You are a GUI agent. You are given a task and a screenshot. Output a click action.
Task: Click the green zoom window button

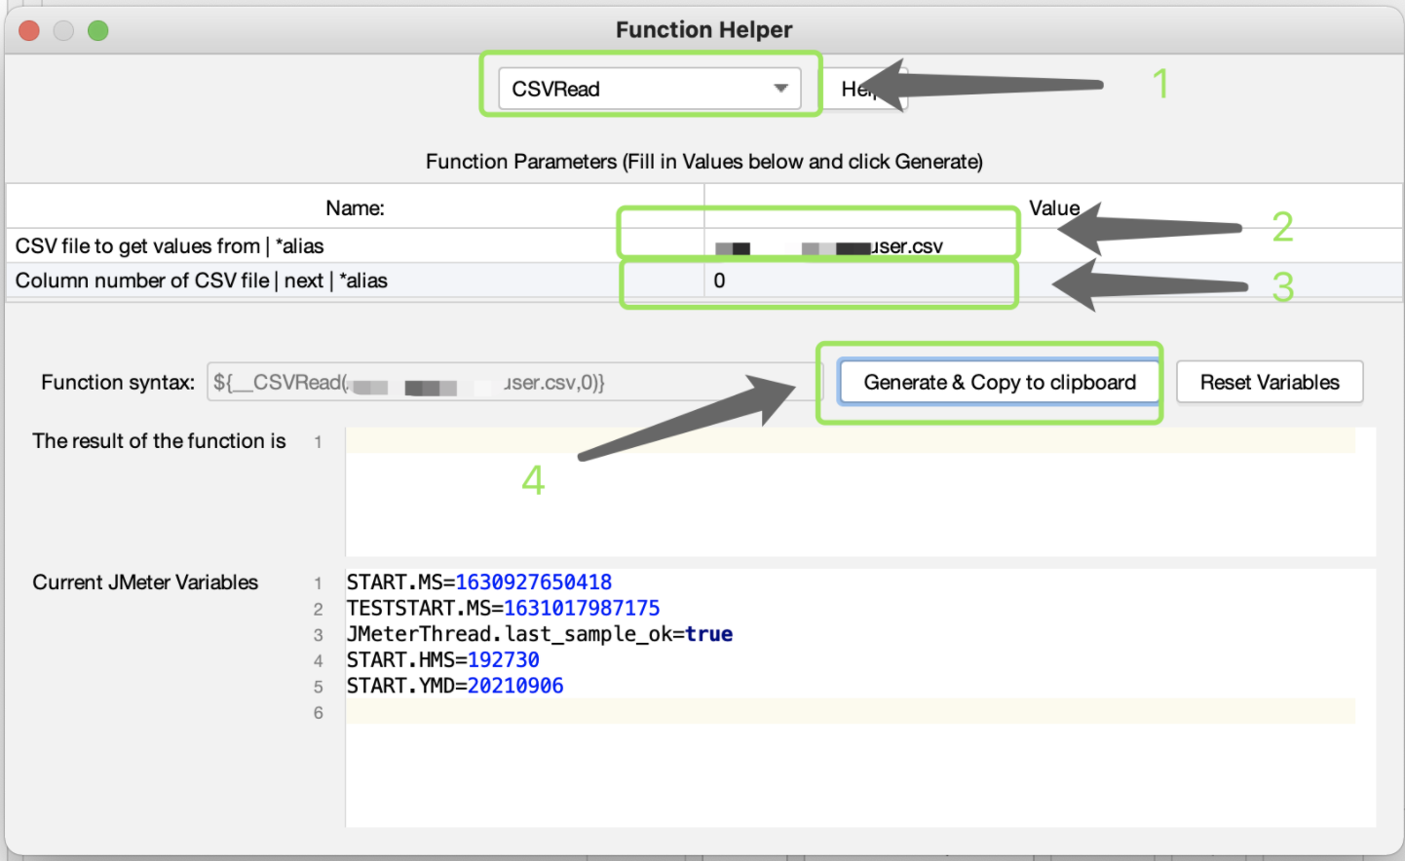click(x=97, y=30)
